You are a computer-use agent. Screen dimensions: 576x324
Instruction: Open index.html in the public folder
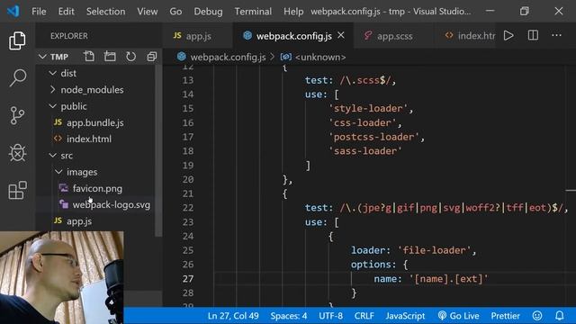pyautogui.click(x=89, y=139)
